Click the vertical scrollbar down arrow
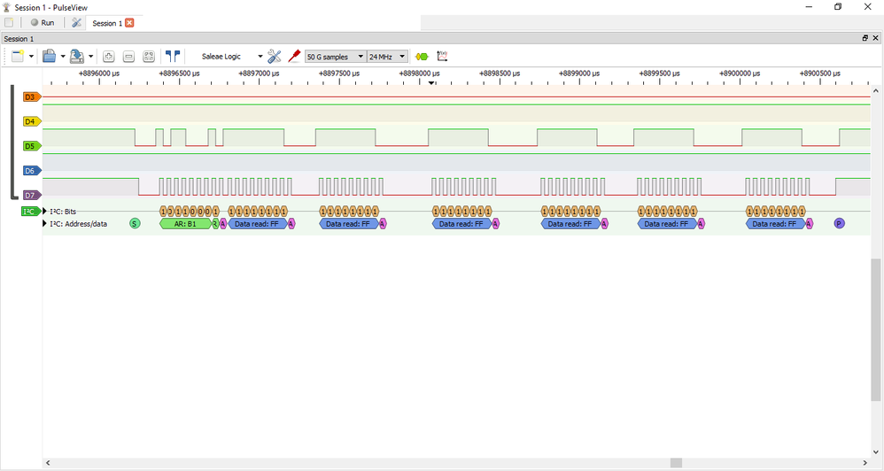This screenshot has width=884, height=471. pyautogui.click(x=875, y=452)
